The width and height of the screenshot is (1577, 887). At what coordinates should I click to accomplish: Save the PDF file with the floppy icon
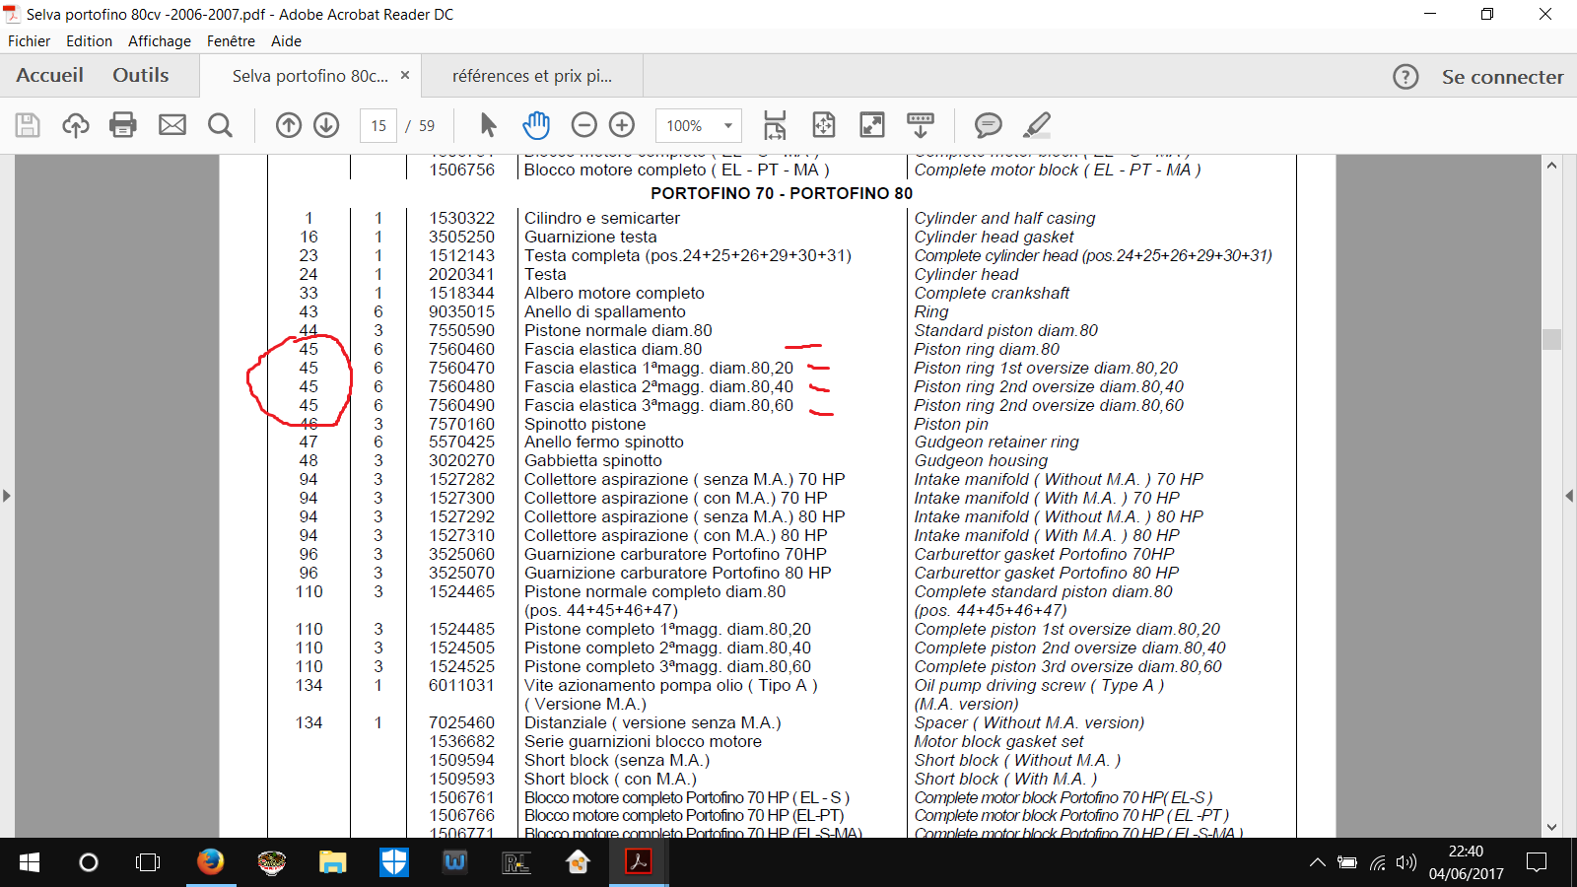(28, 125)
